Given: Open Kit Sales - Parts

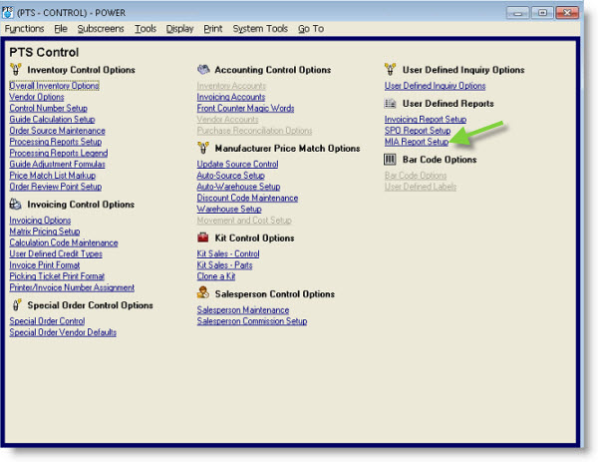Looking at the screenshot, I should [224, 265].
